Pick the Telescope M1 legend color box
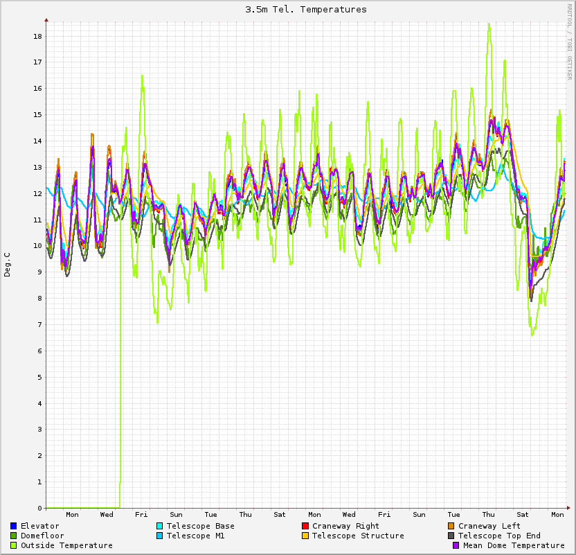The image size is (576, 555). pos(160,536)
